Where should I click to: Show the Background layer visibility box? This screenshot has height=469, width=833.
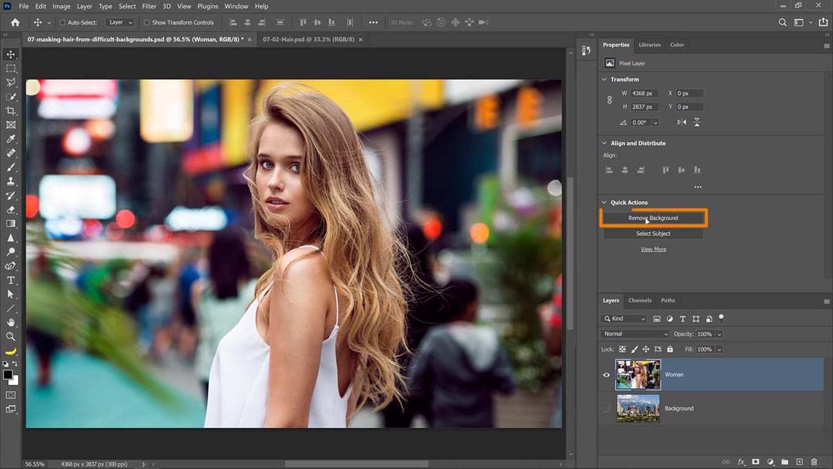point(606,409)
